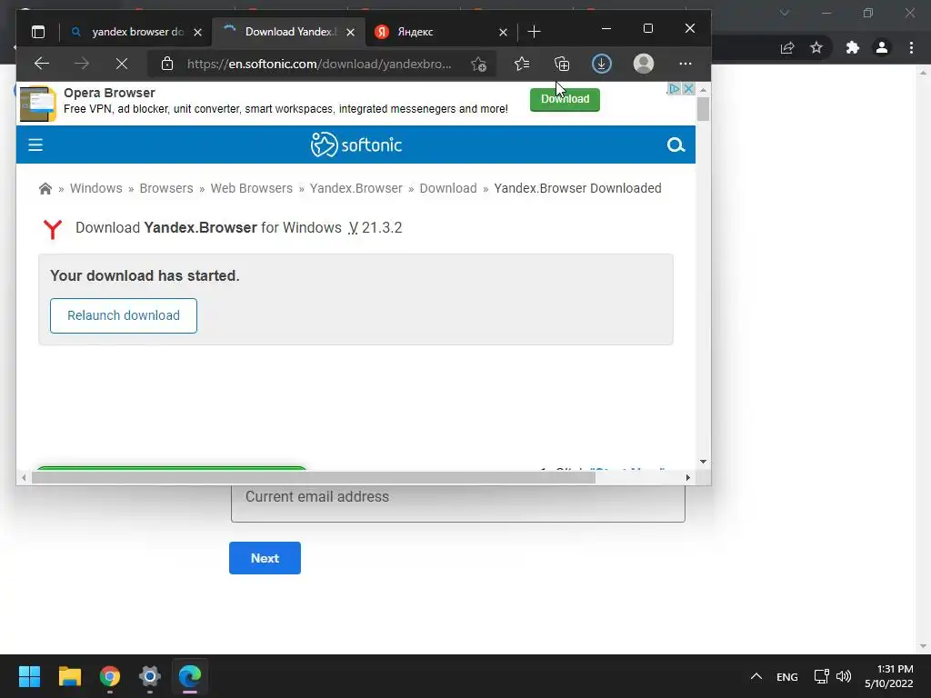Open Edge Favorites list icon
Viewport: 931px width, 698px height.
click(x=522, y=64)
